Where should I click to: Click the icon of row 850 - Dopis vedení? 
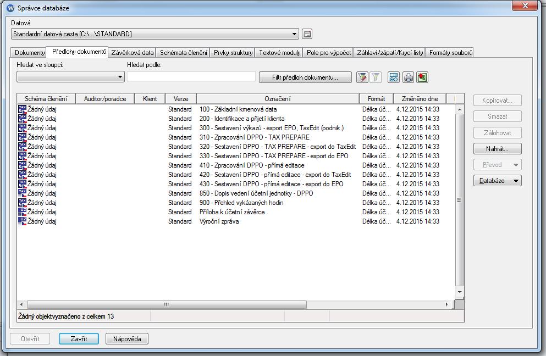(x=23, y=193)
